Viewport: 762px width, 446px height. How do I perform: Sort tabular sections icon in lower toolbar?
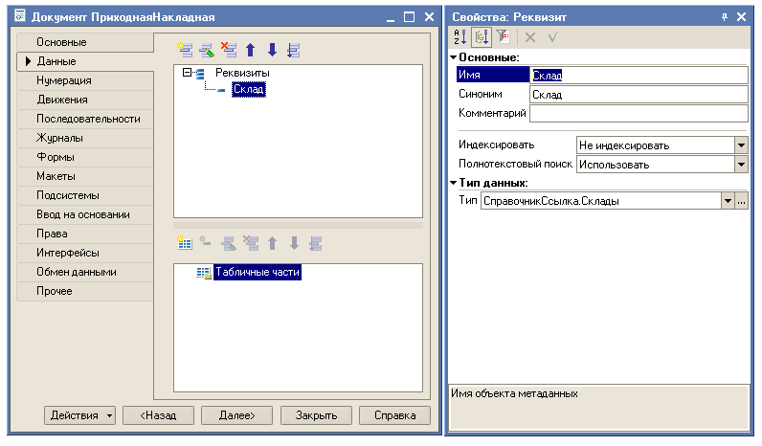[316, 243]
